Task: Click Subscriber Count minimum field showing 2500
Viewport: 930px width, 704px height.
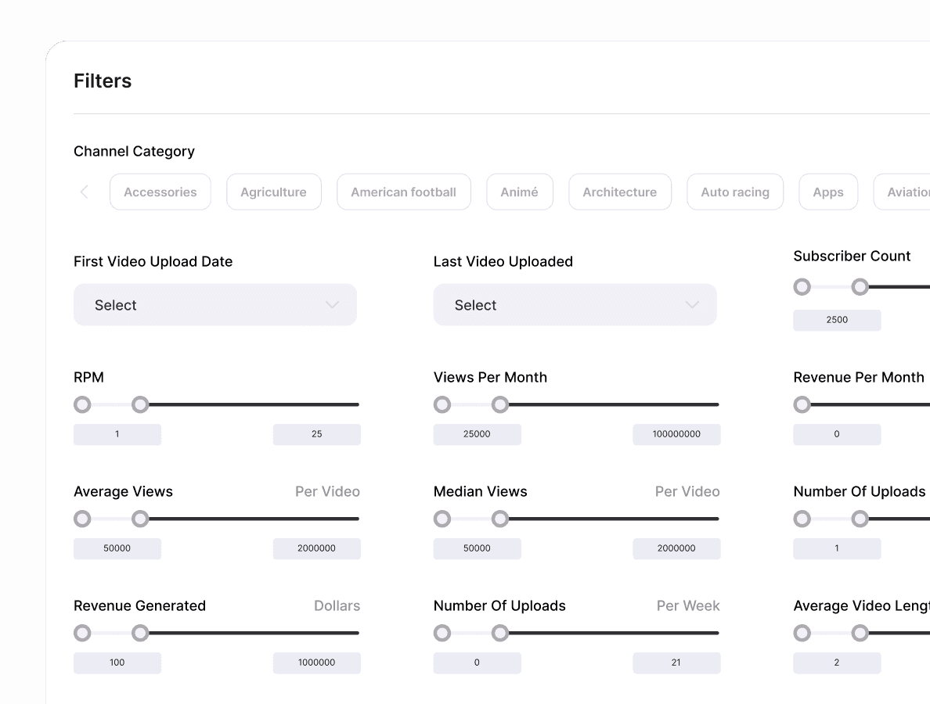Action: coord(837,320)
